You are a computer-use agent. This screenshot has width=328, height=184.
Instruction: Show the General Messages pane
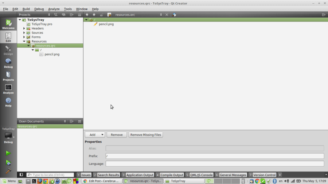[x=231, y=175]
